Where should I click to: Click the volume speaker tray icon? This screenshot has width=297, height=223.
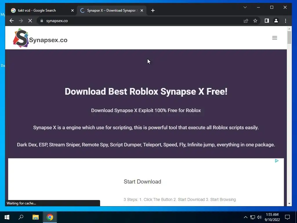(x=259, y=217)
